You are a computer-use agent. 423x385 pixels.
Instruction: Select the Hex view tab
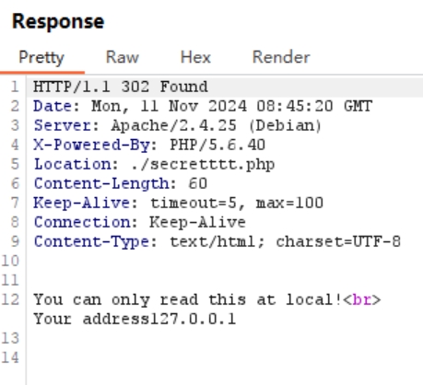(x=195, y=57)
